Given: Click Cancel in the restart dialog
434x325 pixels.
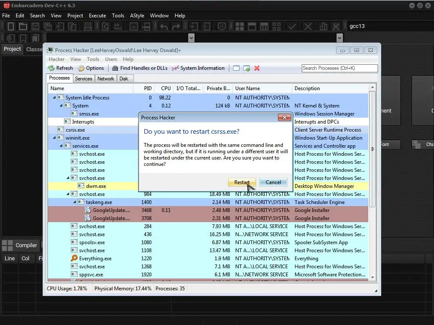Looking at the screenshot, I should pos(273,182).
